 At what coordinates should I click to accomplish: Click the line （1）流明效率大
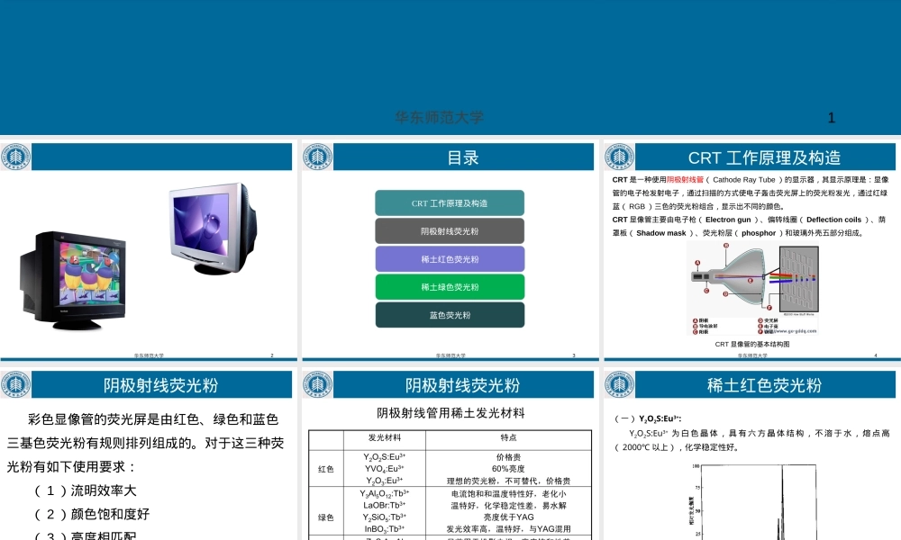coord(86,490)
